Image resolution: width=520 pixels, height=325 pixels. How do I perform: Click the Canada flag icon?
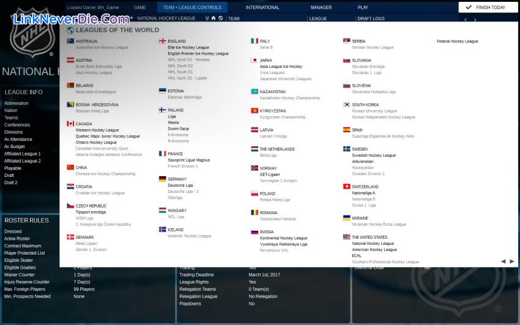[70, 124]
